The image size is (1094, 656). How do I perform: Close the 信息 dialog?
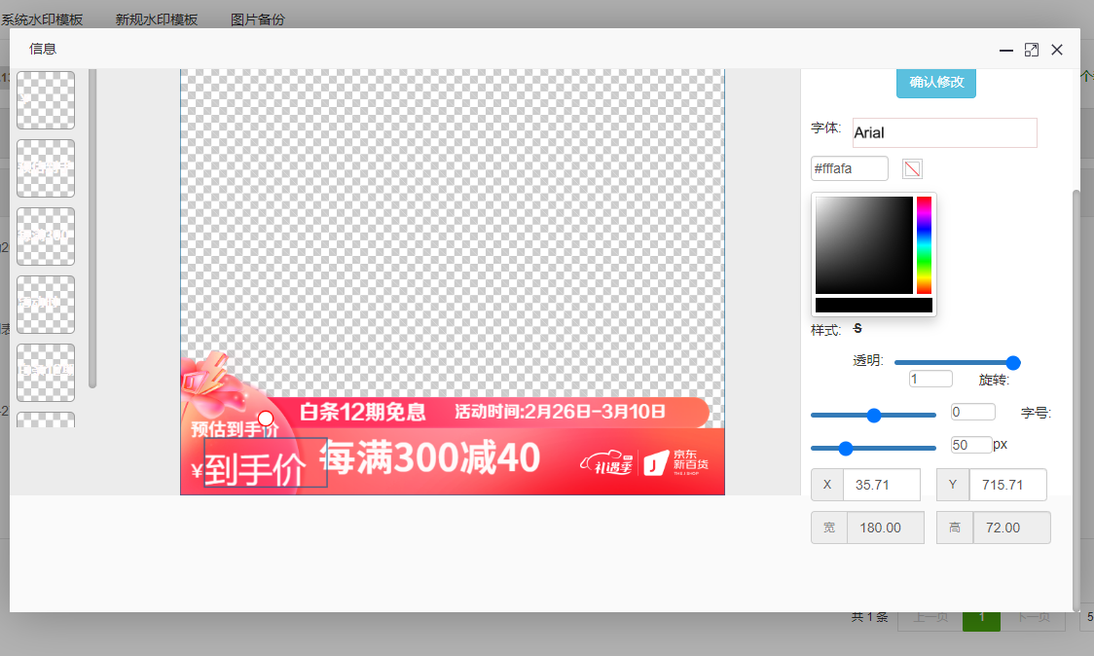click(x=1057, y=50)
